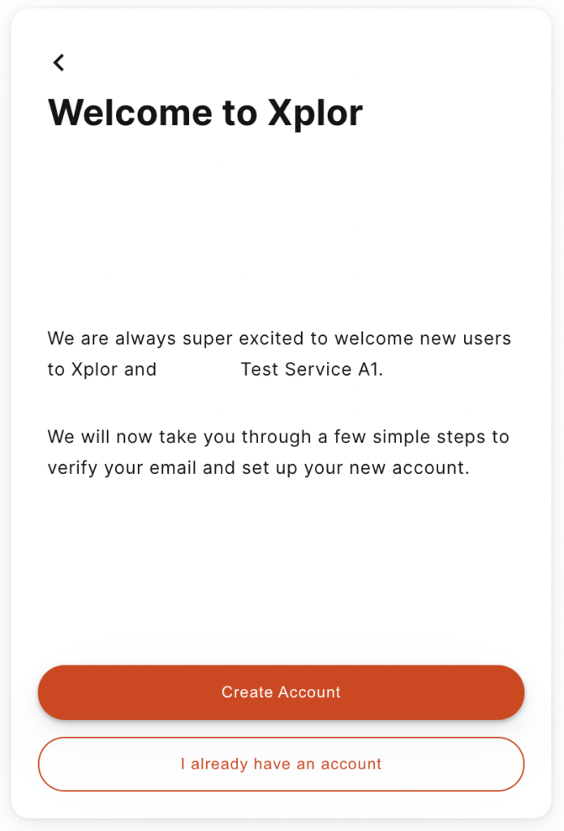Click the "Create Account" label text
This screenshot has height=831, width=564.
pos(281,692)
